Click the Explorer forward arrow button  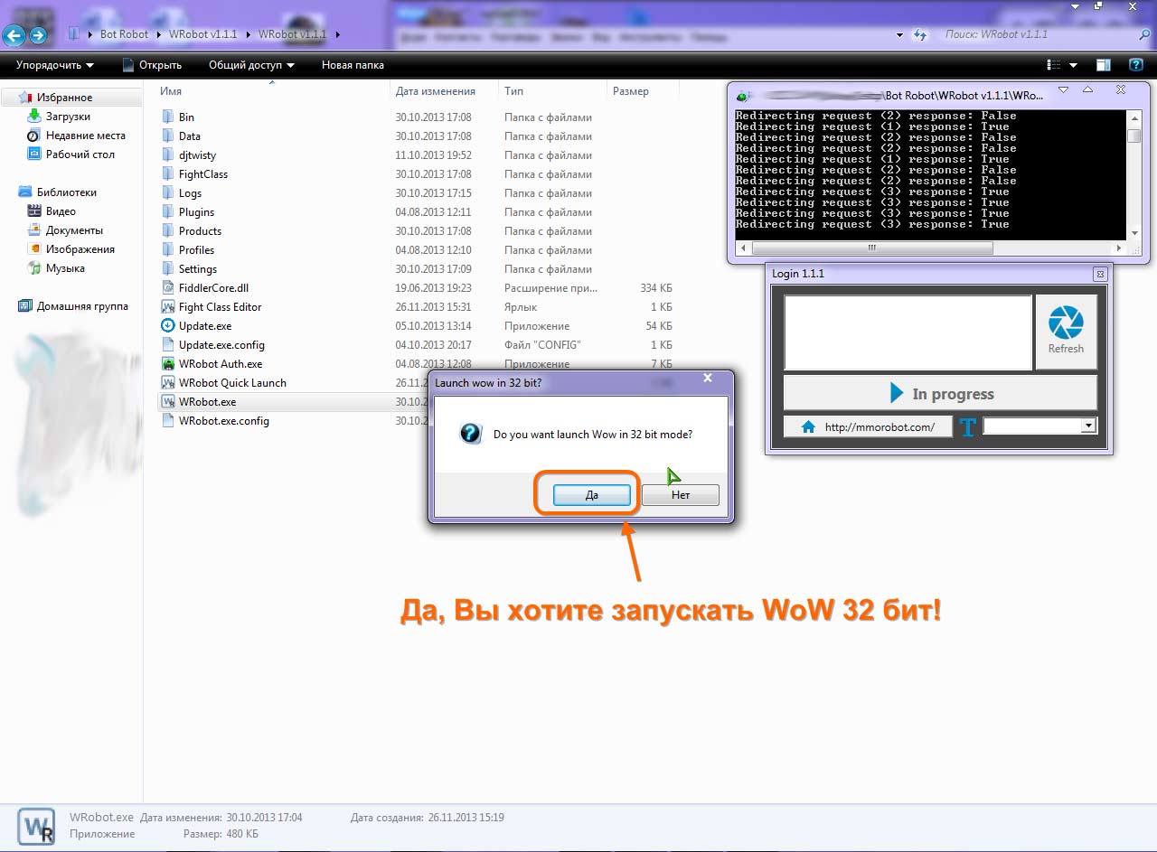pyautogui.click(x=38, y=35)
